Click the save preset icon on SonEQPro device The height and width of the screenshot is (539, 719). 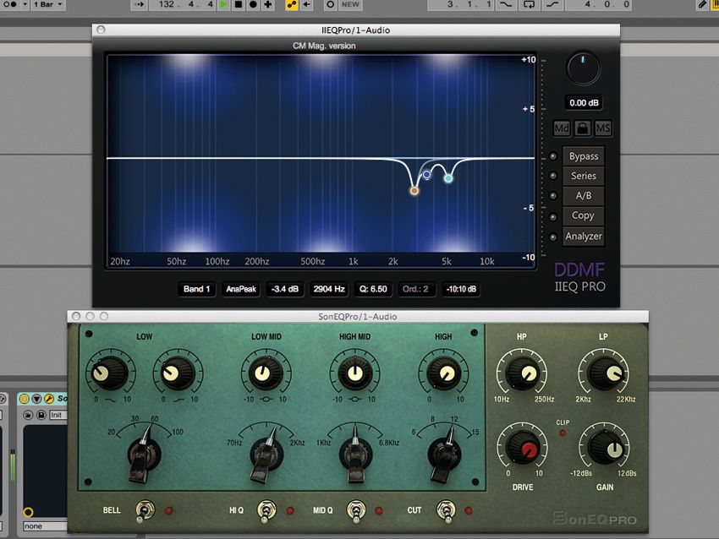(41, 415)
